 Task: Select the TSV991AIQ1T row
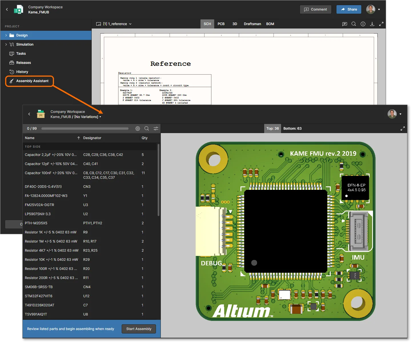90,314
